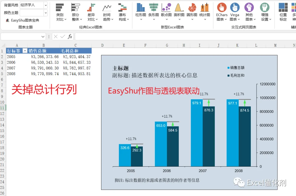The width and height of the screenshot is (296, 196).
Task: Click the EasyShu图表宝典 button
Action: click(x=22, y=20)
